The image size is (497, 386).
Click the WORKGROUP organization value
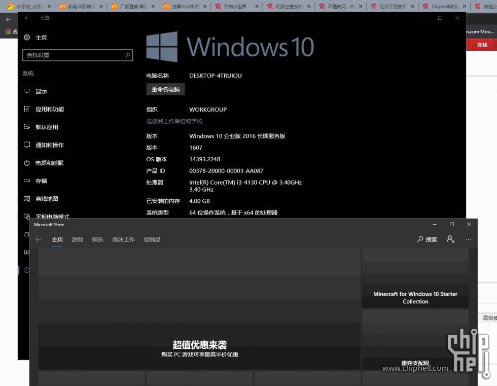pos(208,110)
